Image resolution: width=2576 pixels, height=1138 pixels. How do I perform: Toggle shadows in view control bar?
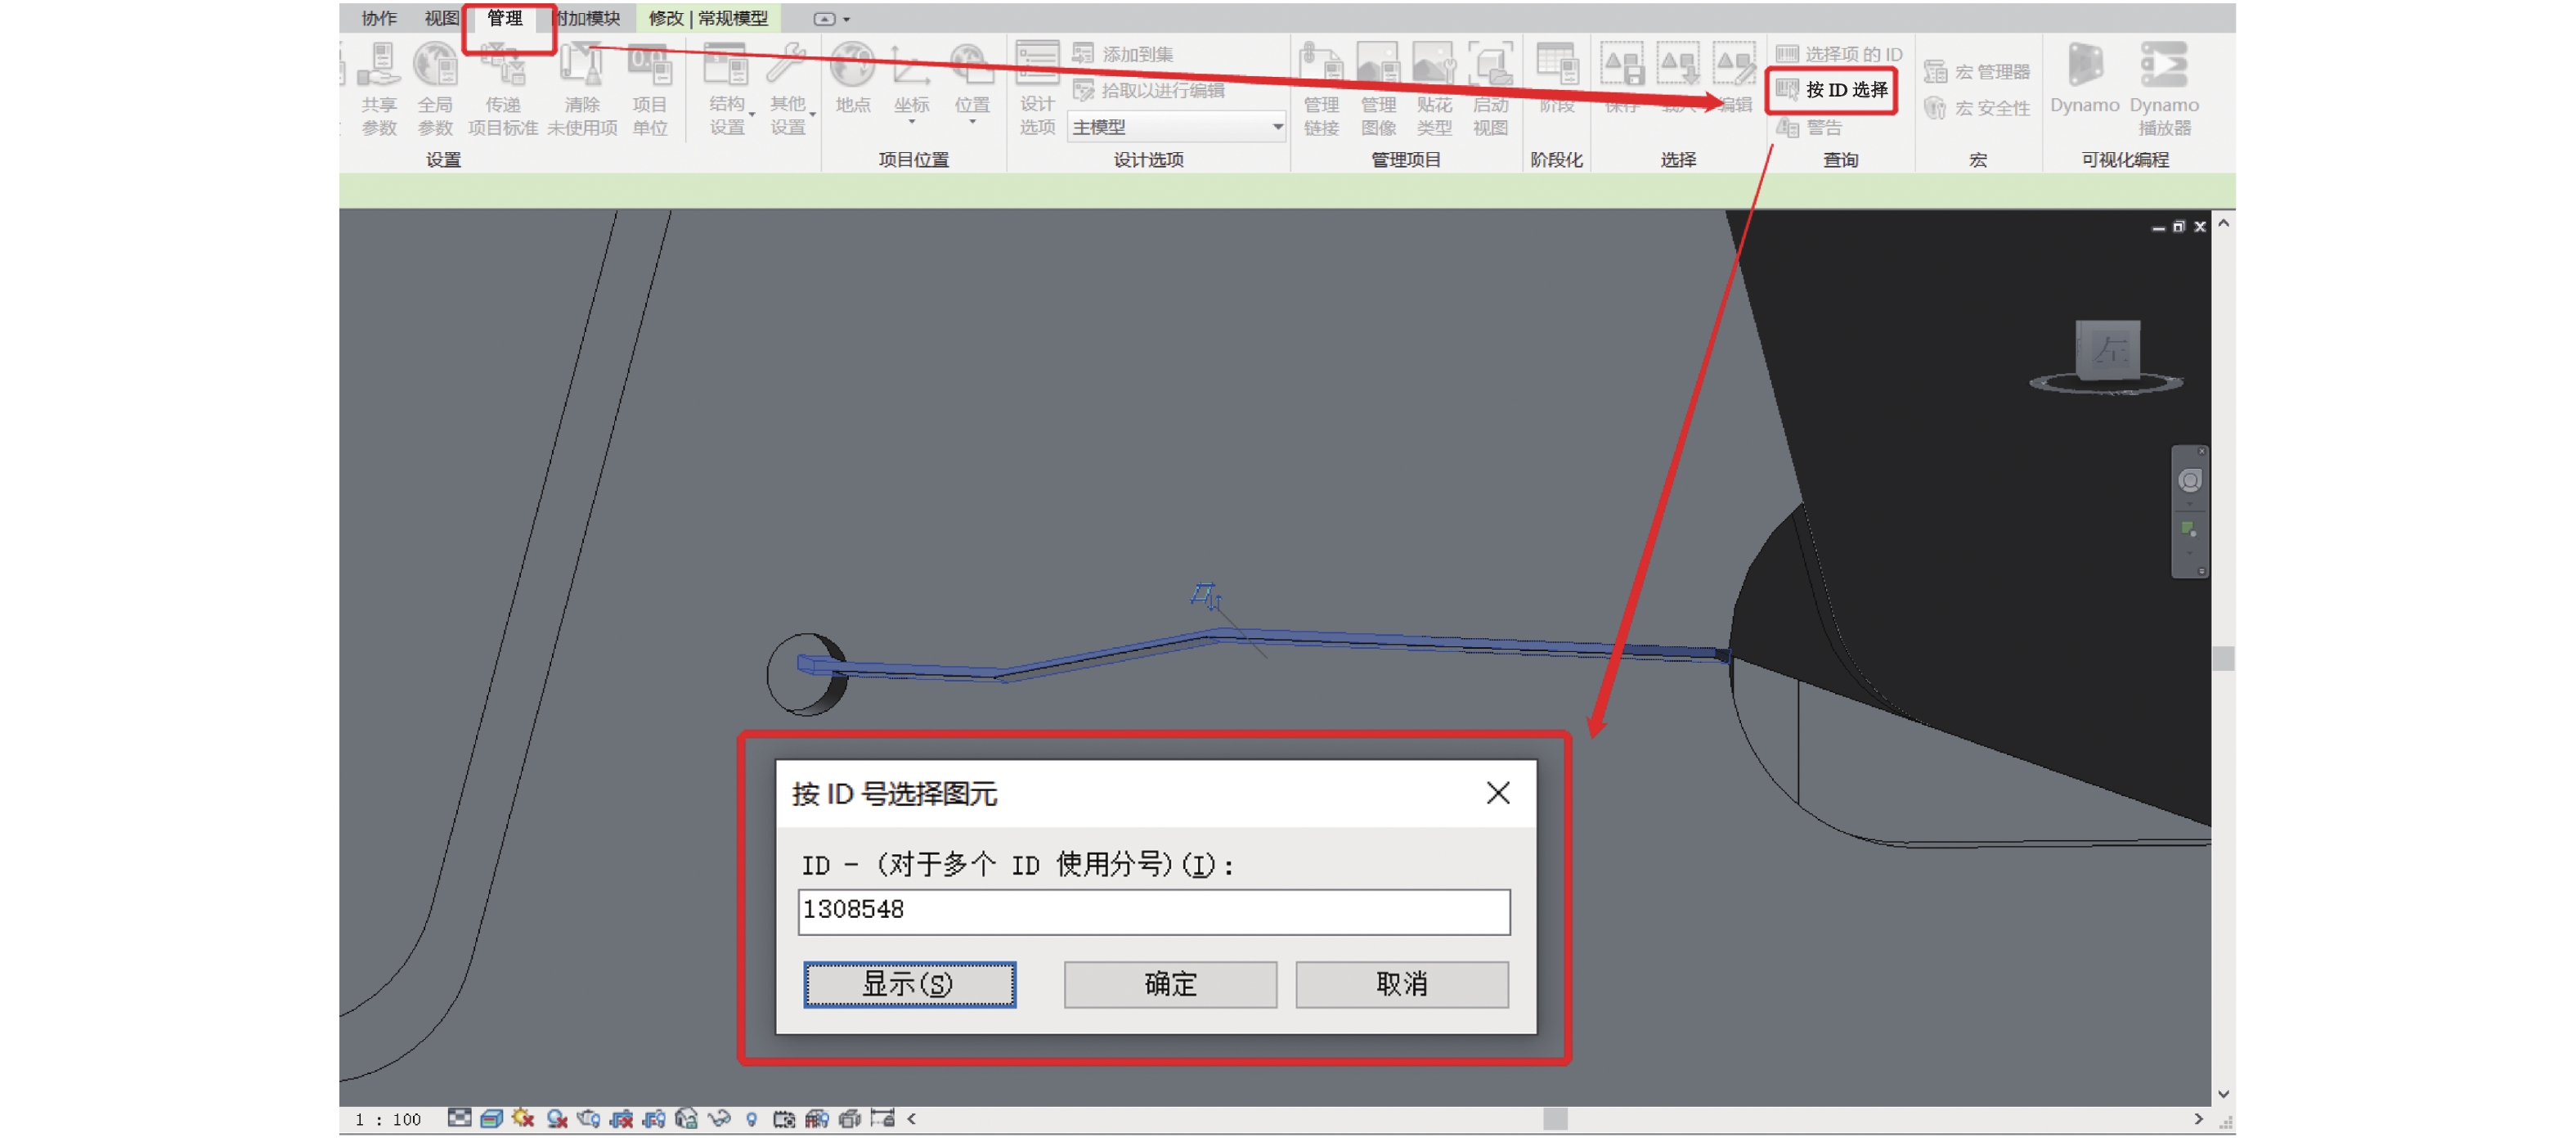point(556,1118)
